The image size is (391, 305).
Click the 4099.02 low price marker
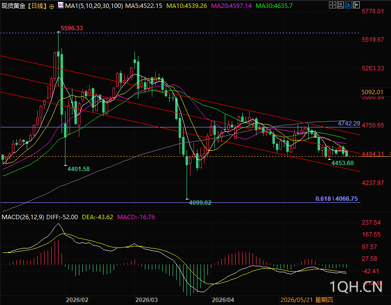pos(200,203)
